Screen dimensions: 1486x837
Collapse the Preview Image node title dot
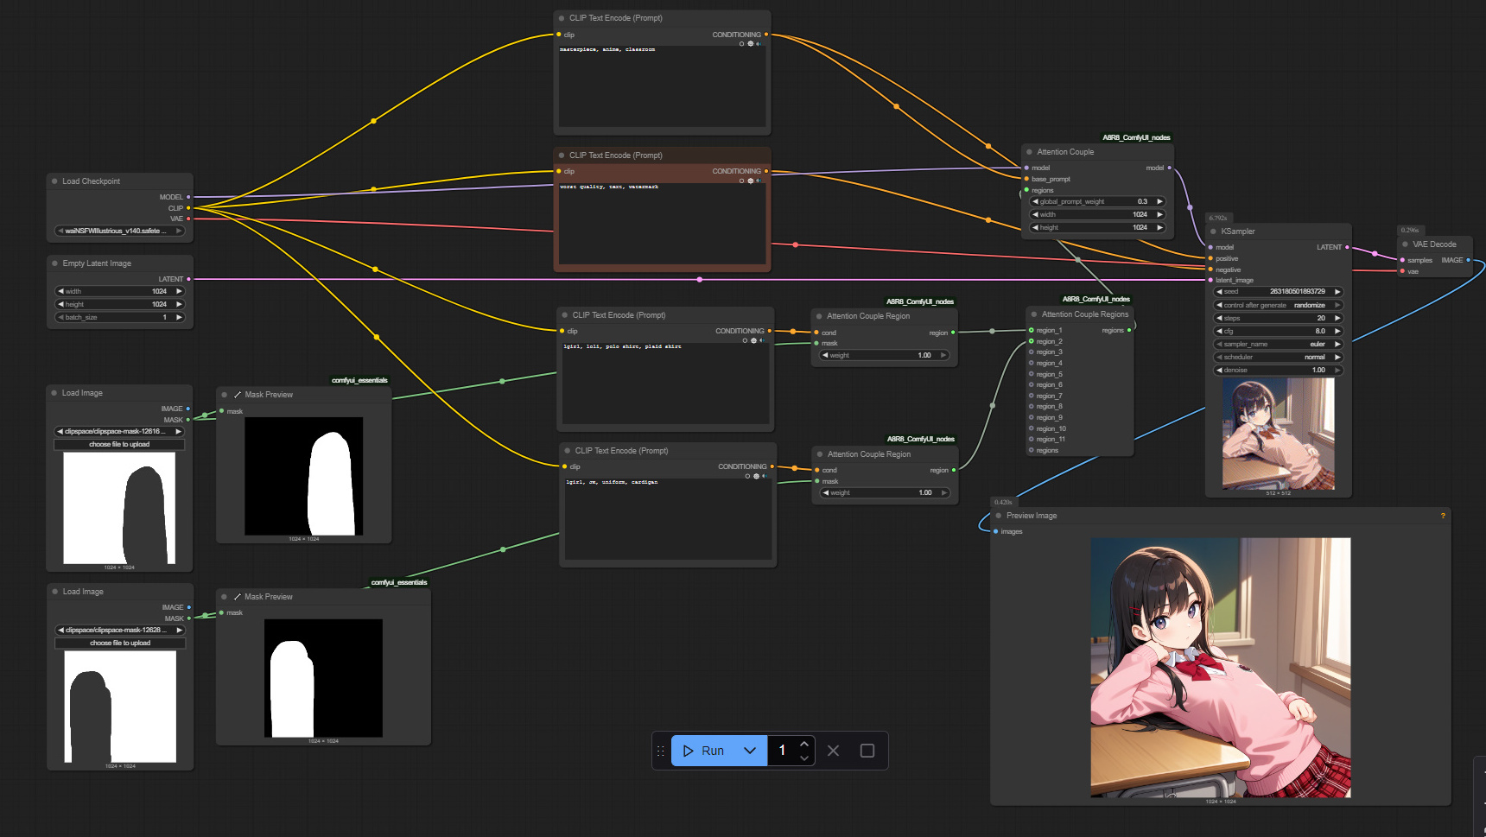click(x=999, y=516)
